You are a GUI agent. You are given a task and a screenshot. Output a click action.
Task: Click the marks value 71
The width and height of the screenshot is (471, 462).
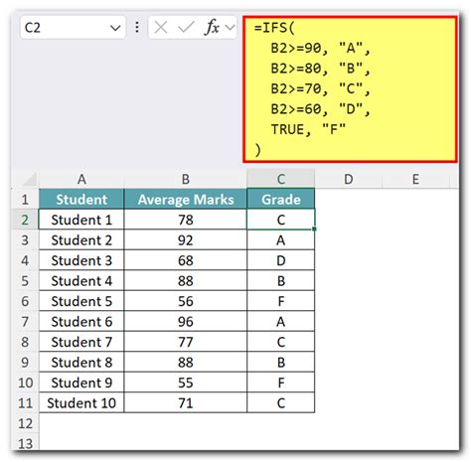(186, 403)
